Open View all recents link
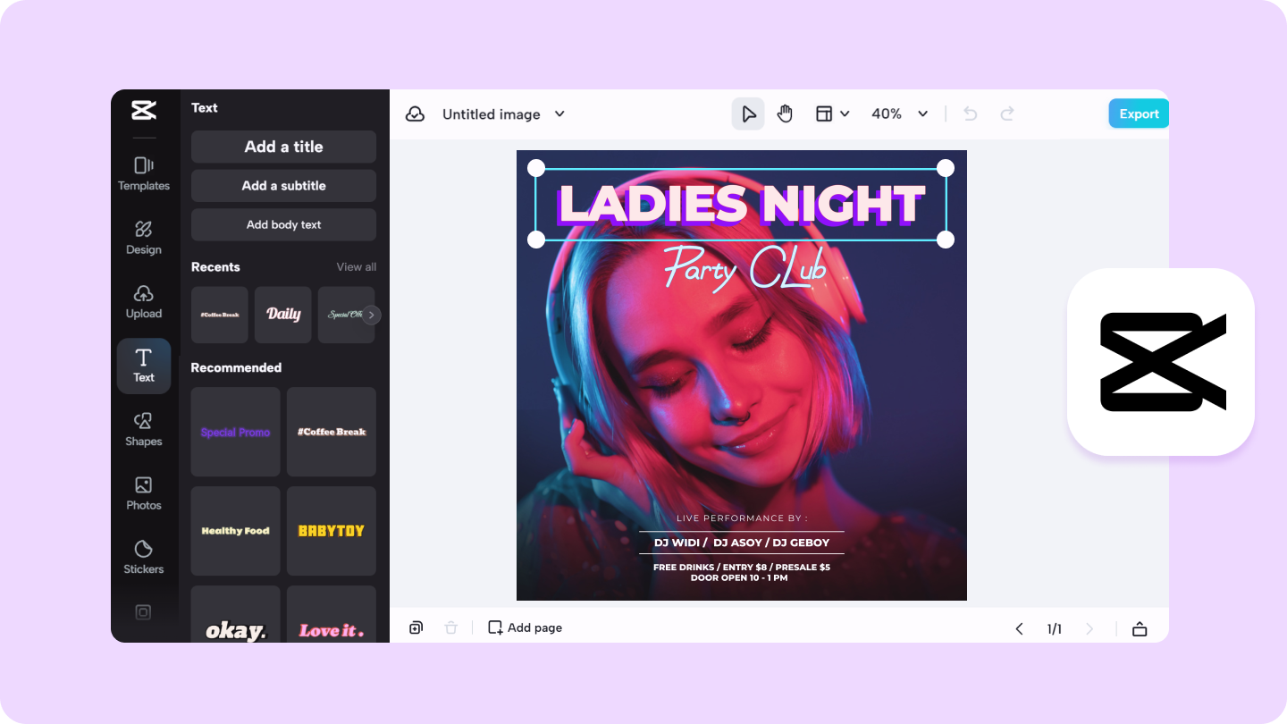 coord(357,267)
